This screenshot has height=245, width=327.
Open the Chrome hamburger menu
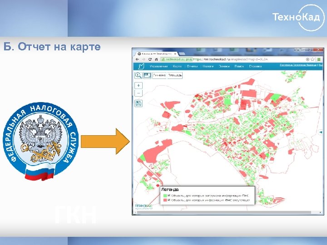point(319,59)
